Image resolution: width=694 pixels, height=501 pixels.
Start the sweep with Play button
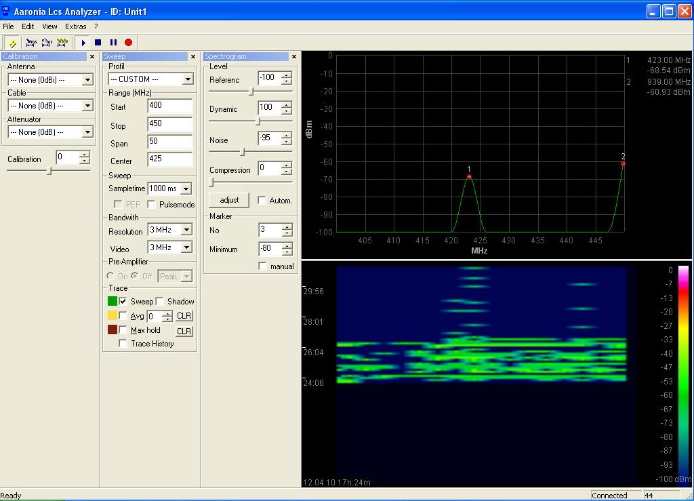83,43
